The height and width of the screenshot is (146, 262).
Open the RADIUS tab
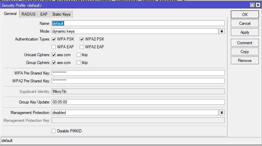[28, 14]
